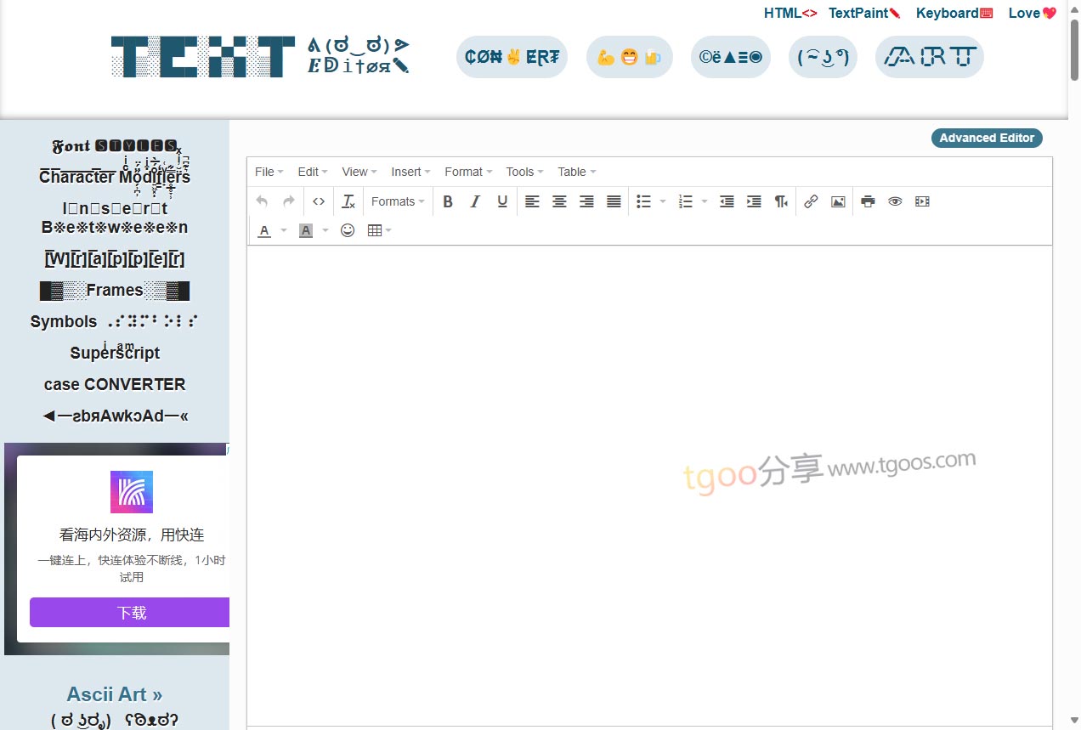This screenshot has height=730, width=1081.
Task: Click the insert image icon
Action: pyautogui.click(x=838, y=201)
